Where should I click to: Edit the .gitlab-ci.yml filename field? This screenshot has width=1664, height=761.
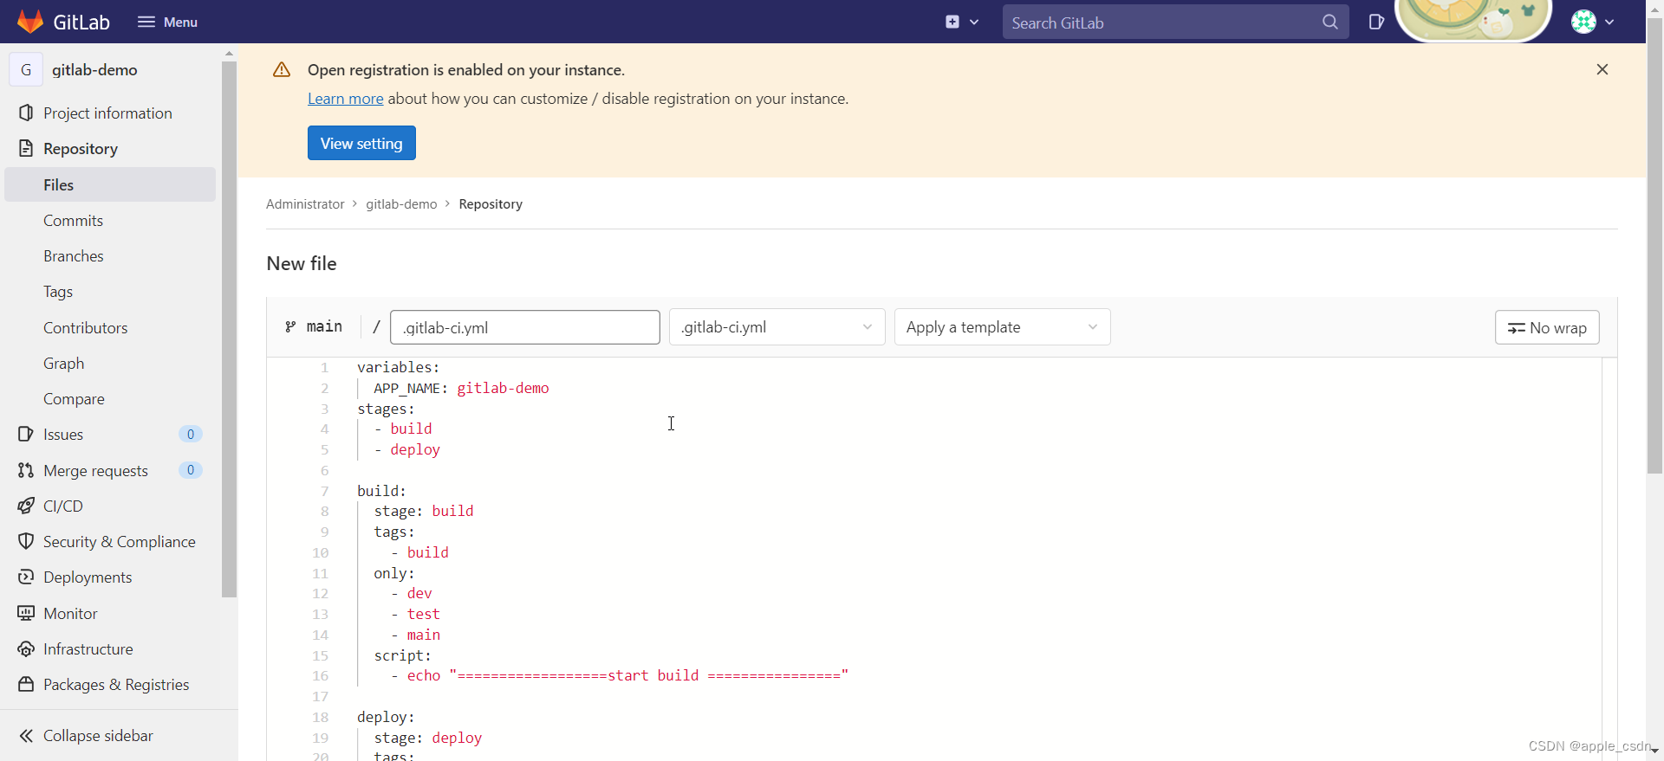pyautogui.click(x=525, y=327)
